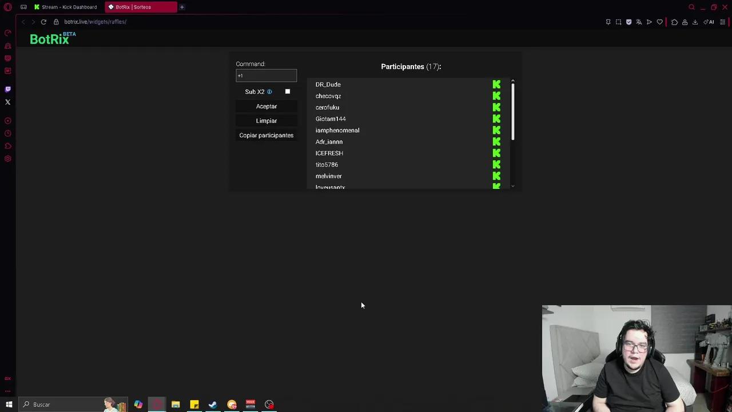Select participant Giotam144
This screenshot has width=732, height=412.
point(331,118)
